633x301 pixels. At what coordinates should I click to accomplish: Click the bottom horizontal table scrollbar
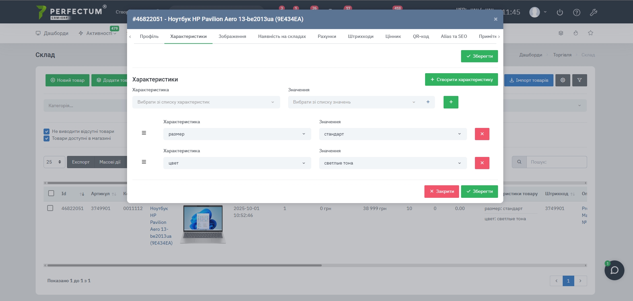184,265
